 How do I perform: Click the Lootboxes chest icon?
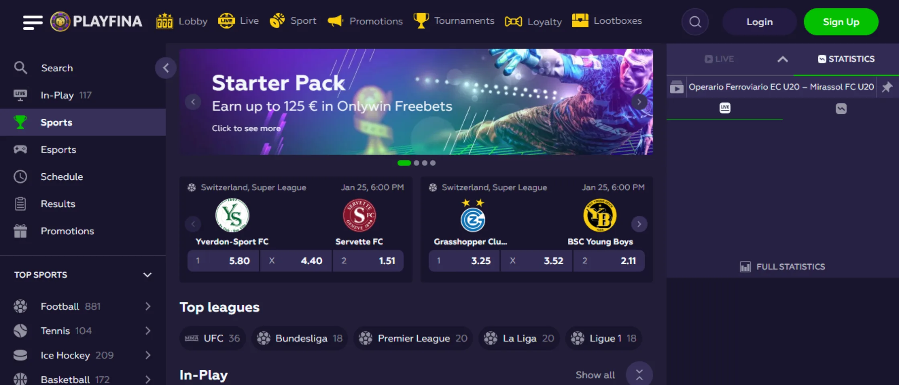click(580, 20)
